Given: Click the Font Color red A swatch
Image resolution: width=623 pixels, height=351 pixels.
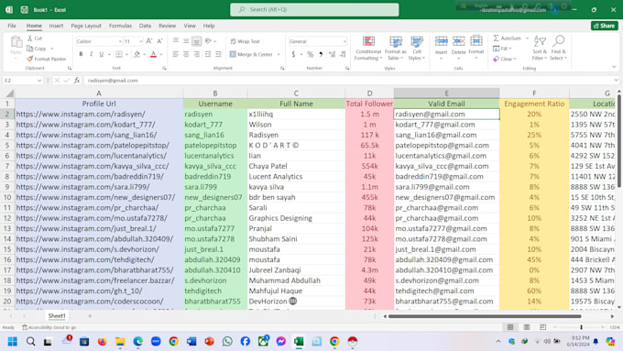Looking at the screenshot, I should 153,54.
